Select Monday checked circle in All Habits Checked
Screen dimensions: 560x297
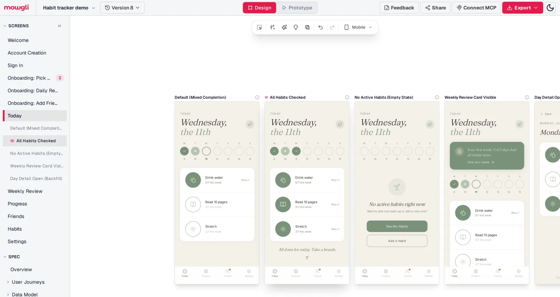274,151
